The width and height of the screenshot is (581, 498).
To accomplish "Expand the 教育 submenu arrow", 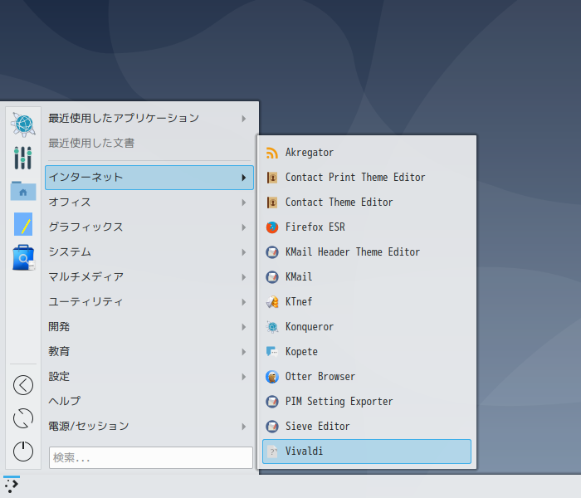I will (x=244, y=352).
